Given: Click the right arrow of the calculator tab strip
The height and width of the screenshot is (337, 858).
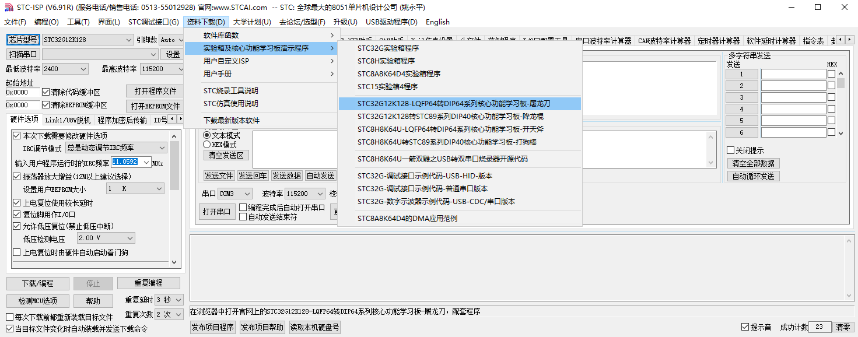Looking at the screenshot, I should 849,40.
